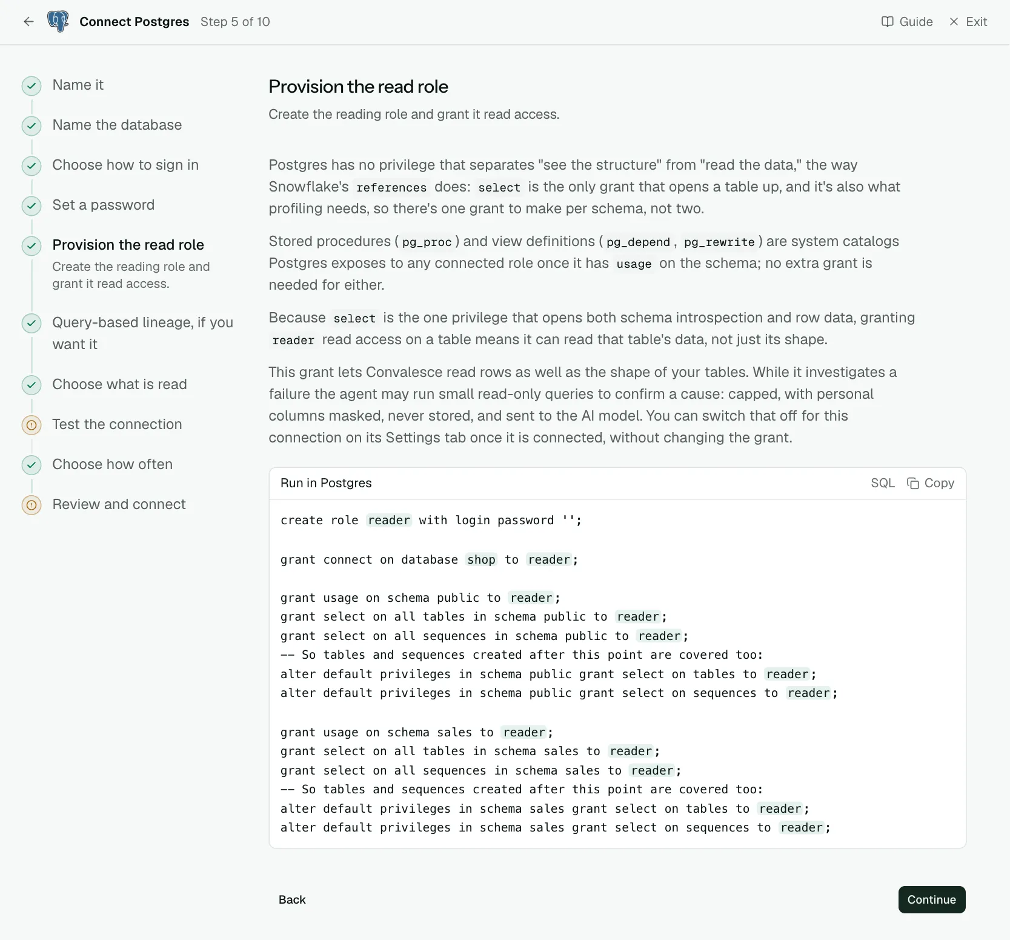1010x940 pixels.
Task: Open the Choose how to sign in step
Action: (125, 165)
